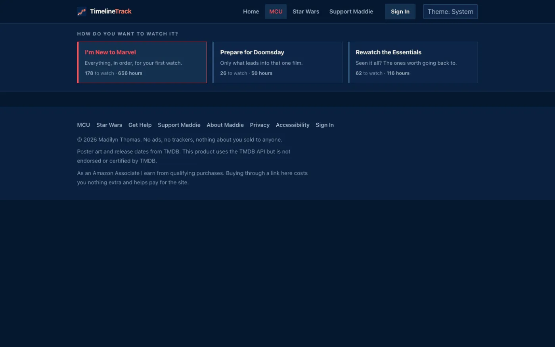Select the MCU tab in navigation
This screenshot has height=347, width=555.
pyautogui.click(x=276, y=12)
